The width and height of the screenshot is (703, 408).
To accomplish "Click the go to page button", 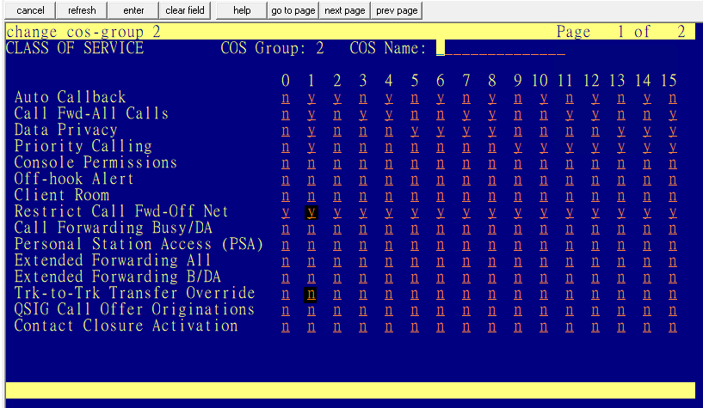I will 293,10.
